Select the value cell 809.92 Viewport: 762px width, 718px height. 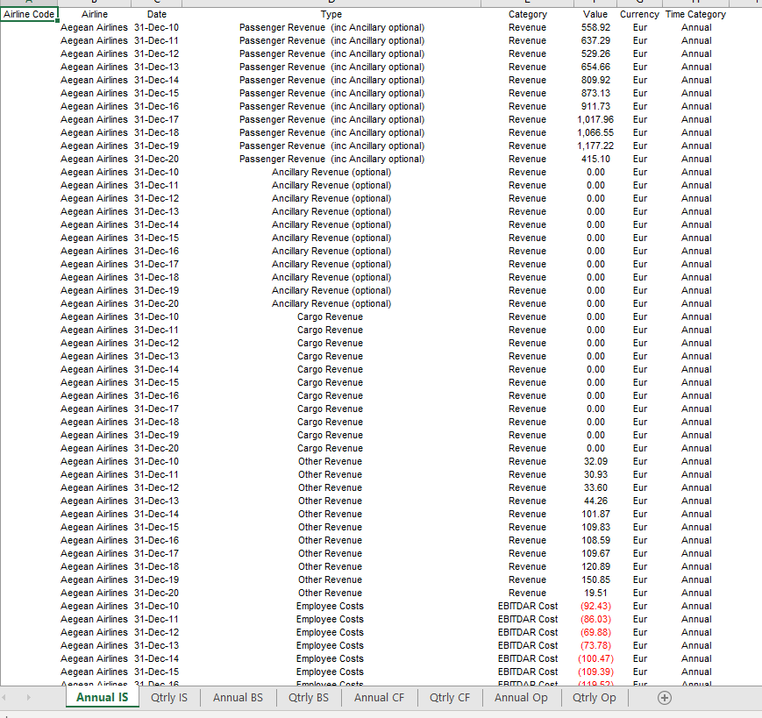(x=595, y=80)
